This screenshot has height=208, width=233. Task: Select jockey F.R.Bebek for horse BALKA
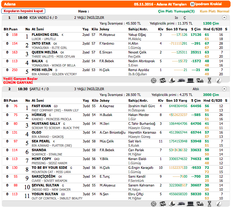point(107,61)
